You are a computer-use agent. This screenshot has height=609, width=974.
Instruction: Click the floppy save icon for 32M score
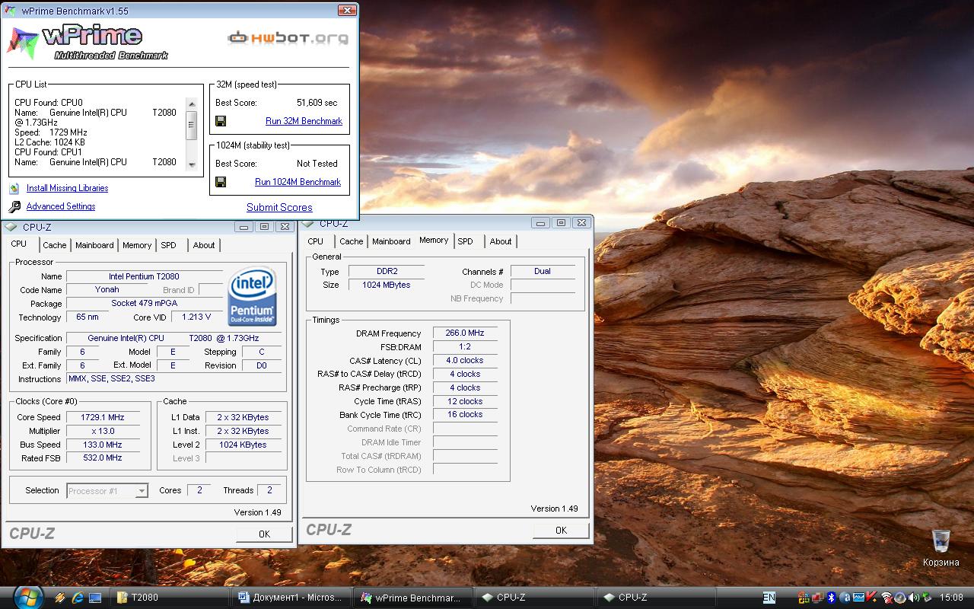(221, 121)
